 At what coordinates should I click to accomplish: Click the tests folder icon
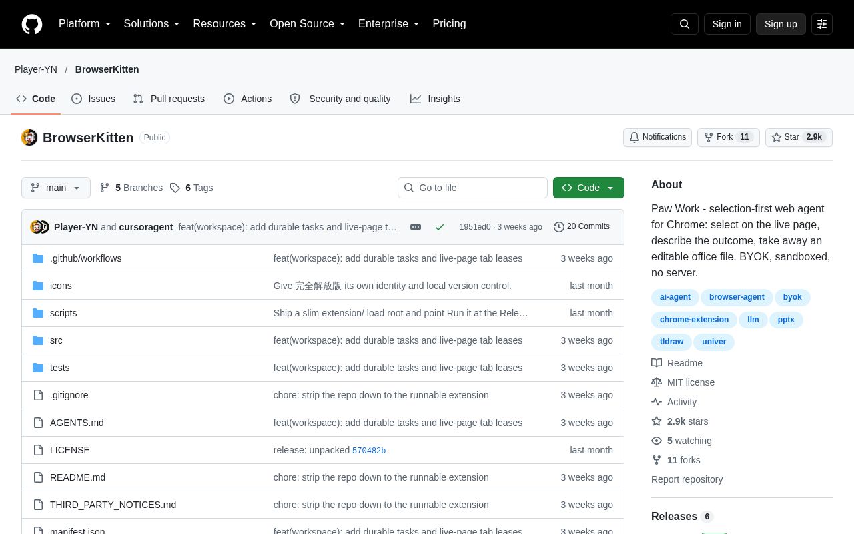[38, 368]
